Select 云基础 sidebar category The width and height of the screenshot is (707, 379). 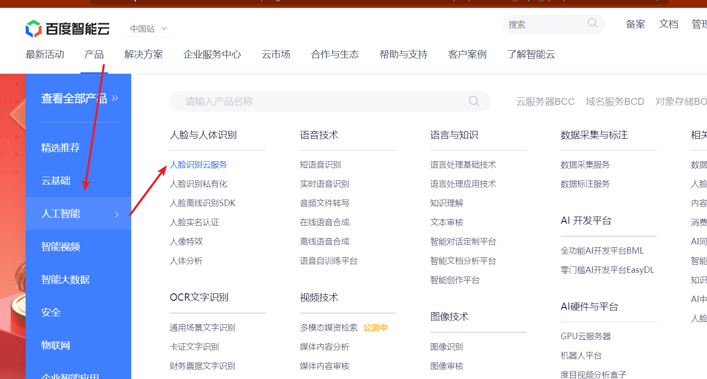click(56, 181)
